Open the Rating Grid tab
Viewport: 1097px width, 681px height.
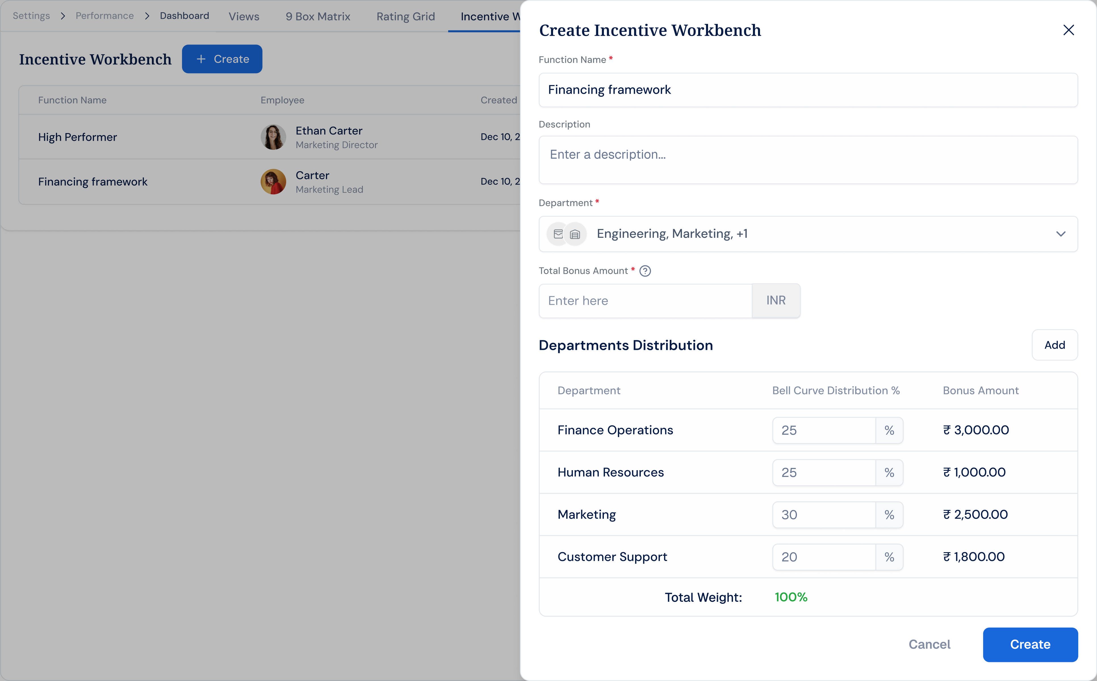point(405,17)
